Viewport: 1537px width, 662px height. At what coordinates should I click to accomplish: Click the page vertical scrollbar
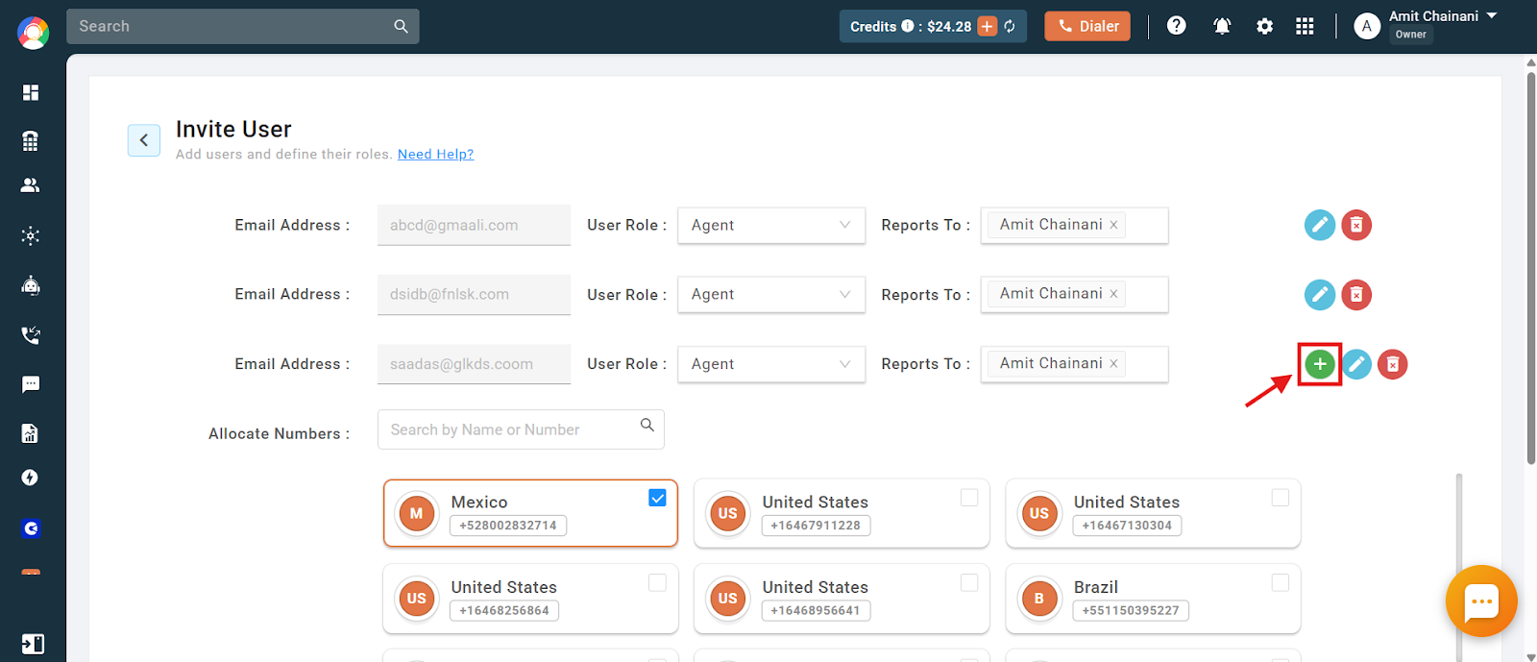(1531, 269)
